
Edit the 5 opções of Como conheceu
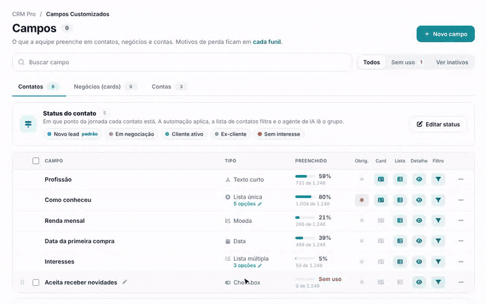pyautogui.click(x=248, y=204)
